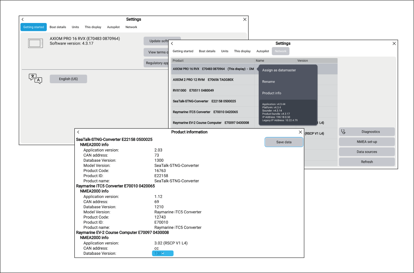Open Data sources
Screen dimensions: 414x273
click(x=367, y=152)
